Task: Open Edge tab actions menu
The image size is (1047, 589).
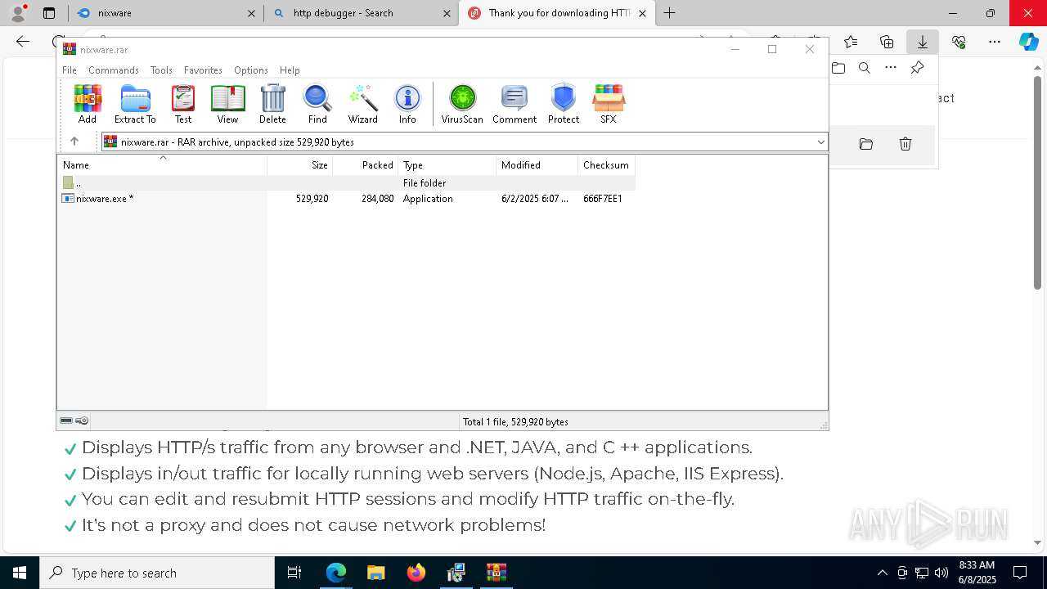Action: click(49, 13)
